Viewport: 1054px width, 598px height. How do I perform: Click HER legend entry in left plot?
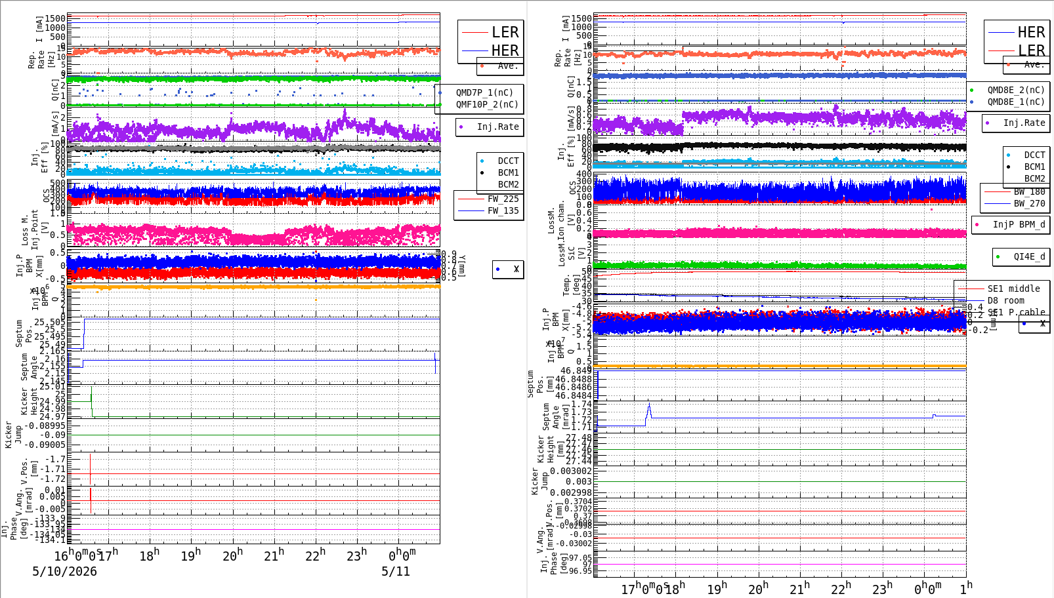pos(490,50)
